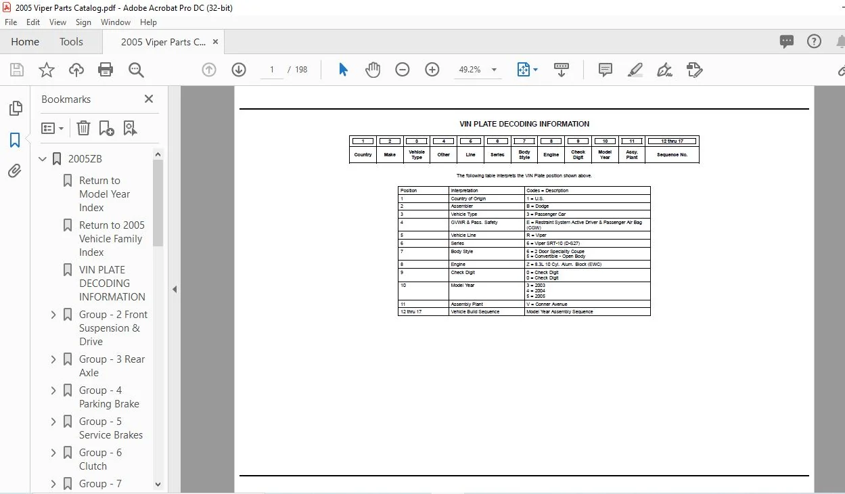Screen dimensions: 845x494
Task: Expand Group - 4 Parking Brake bookmark
Action: [53, 390]
